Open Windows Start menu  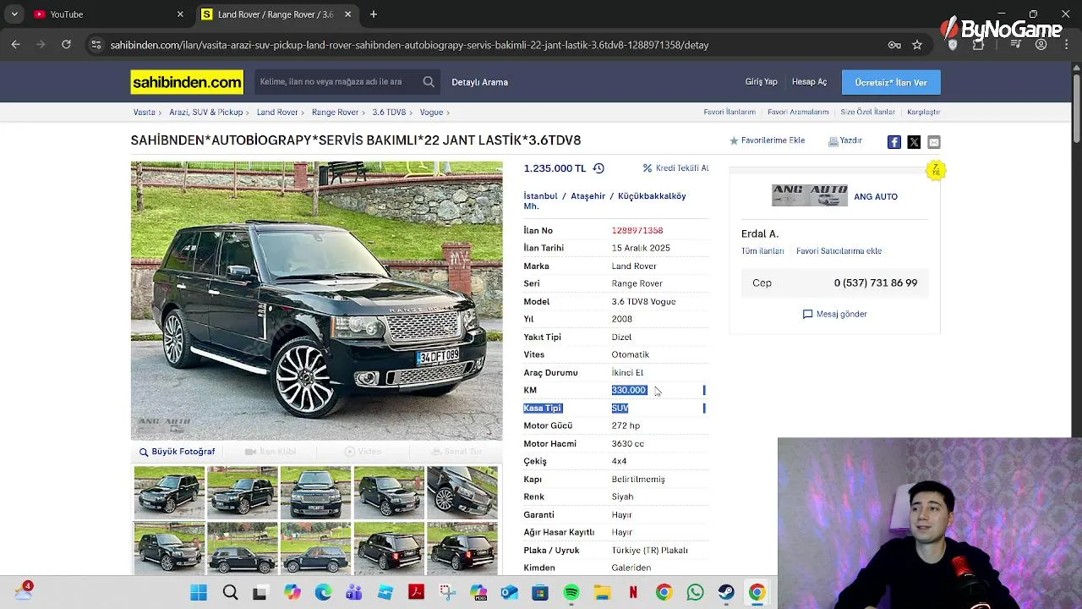point(199,593)
